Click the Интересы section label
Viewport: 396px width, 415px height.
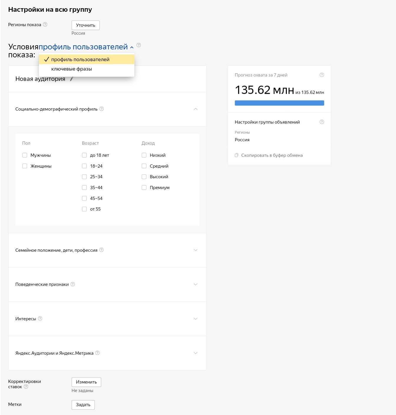click(x=26, y=319)
